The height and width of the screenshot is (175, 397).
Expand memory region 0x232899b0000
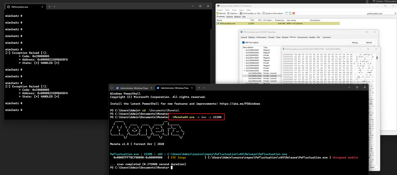(x=244, y=66)
